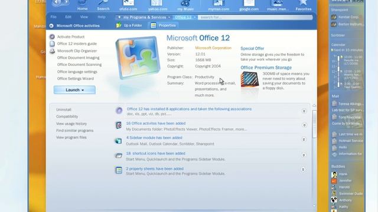Screen dimensions: 378x212
Task: Open the Search toolbar icon
Action: (x=103, y=3)
